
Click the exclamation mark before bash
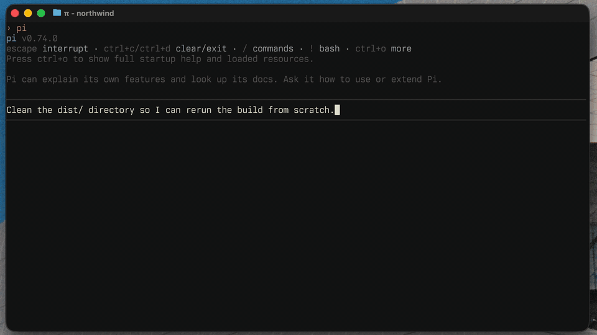click(312, 48)
